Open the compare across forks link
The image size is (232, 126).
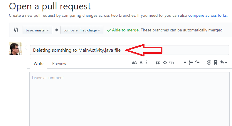pos(207,15)
